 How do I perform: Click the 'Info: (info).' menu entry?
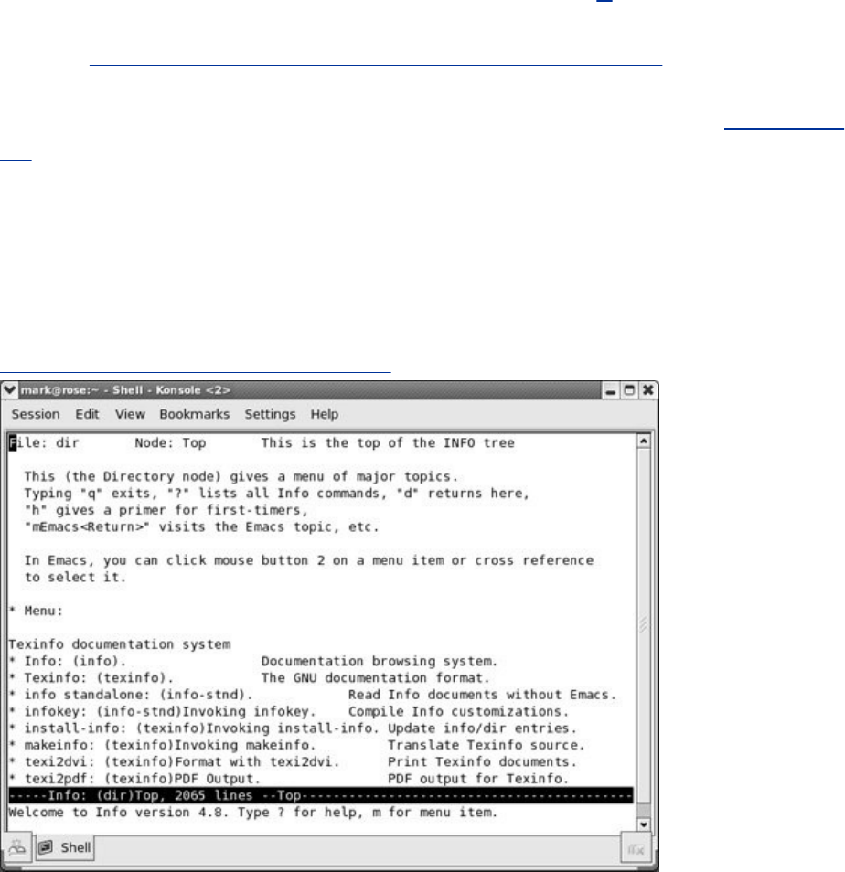click(68, 661)
